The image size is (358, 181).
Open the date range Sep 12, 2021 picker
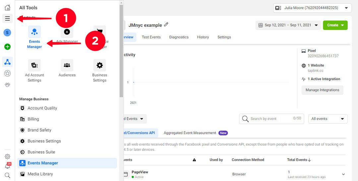(x=288, y=25)
